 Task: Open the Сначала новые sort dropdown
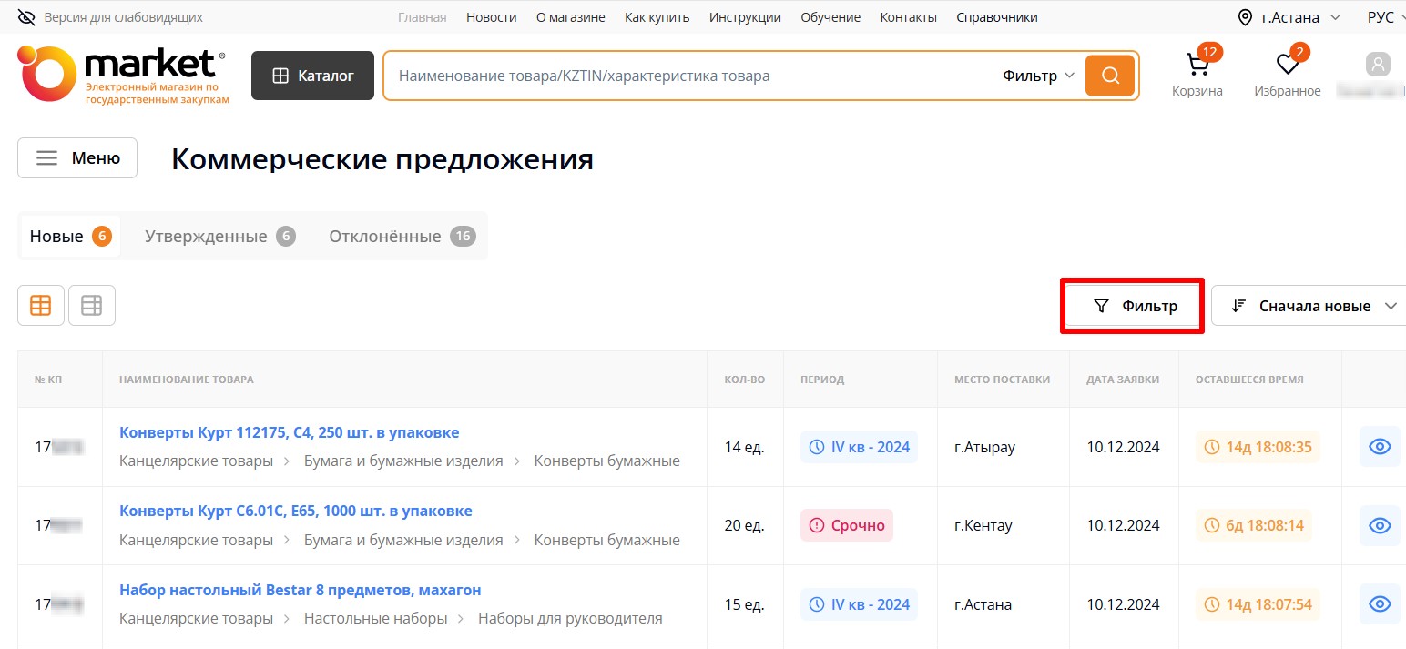[x=1312, y=306]
